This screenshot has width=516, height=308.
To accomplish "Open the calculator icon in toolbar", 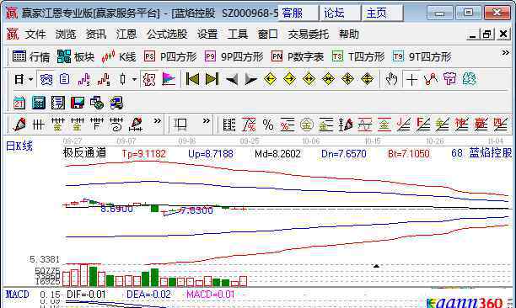I will point(39,103).
